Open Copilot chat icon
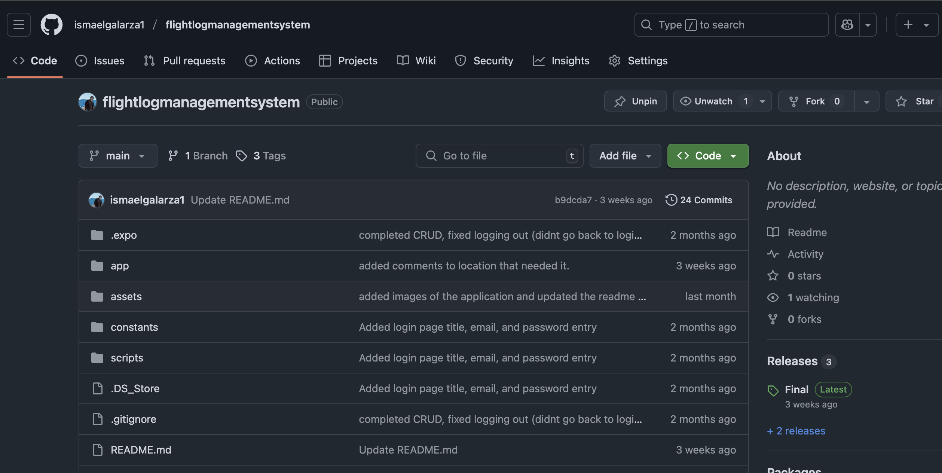Viewport: 942px width, 473px height. [x=847, y=25]
